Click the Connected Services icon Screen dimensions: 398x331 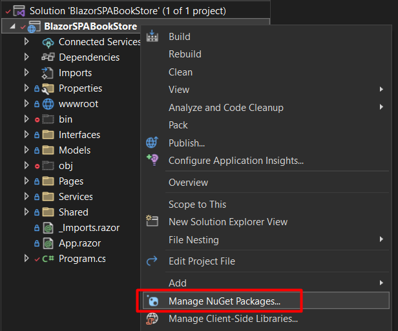(48, 42)
